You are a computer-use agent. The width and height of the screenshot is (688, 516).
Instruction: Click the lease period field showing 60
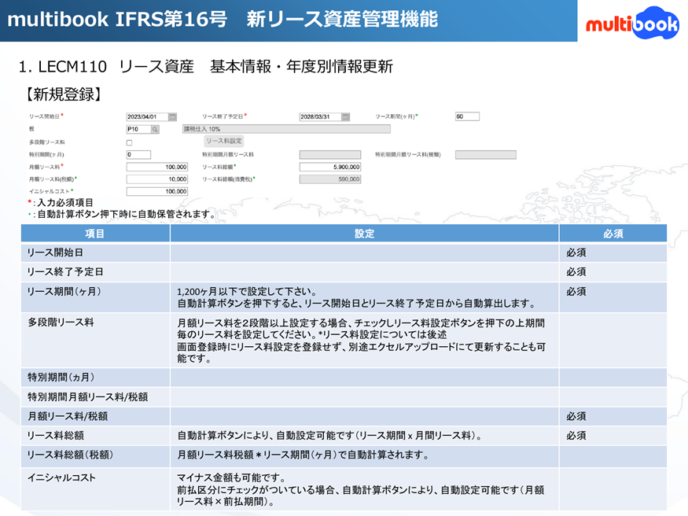[467, 116]
